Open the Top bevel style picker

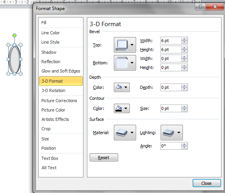125,45
